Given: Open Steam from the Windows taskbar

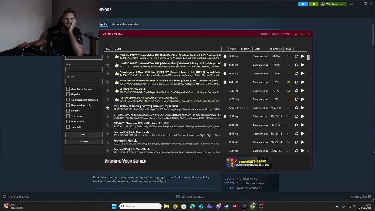Looking at the screenshot, I should click(x=227, y=206).
